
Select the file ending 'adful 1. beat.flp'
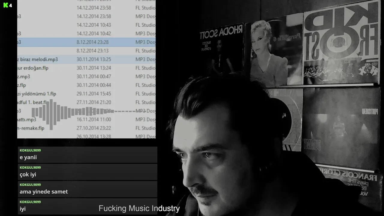(x=33, y=102)
